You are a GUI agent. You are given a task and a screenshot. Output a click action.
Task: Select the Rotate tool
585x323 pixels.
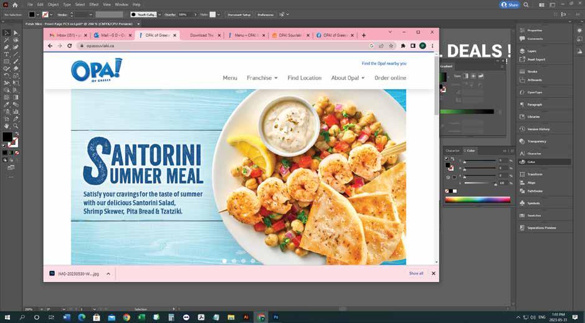click(6, 76)
